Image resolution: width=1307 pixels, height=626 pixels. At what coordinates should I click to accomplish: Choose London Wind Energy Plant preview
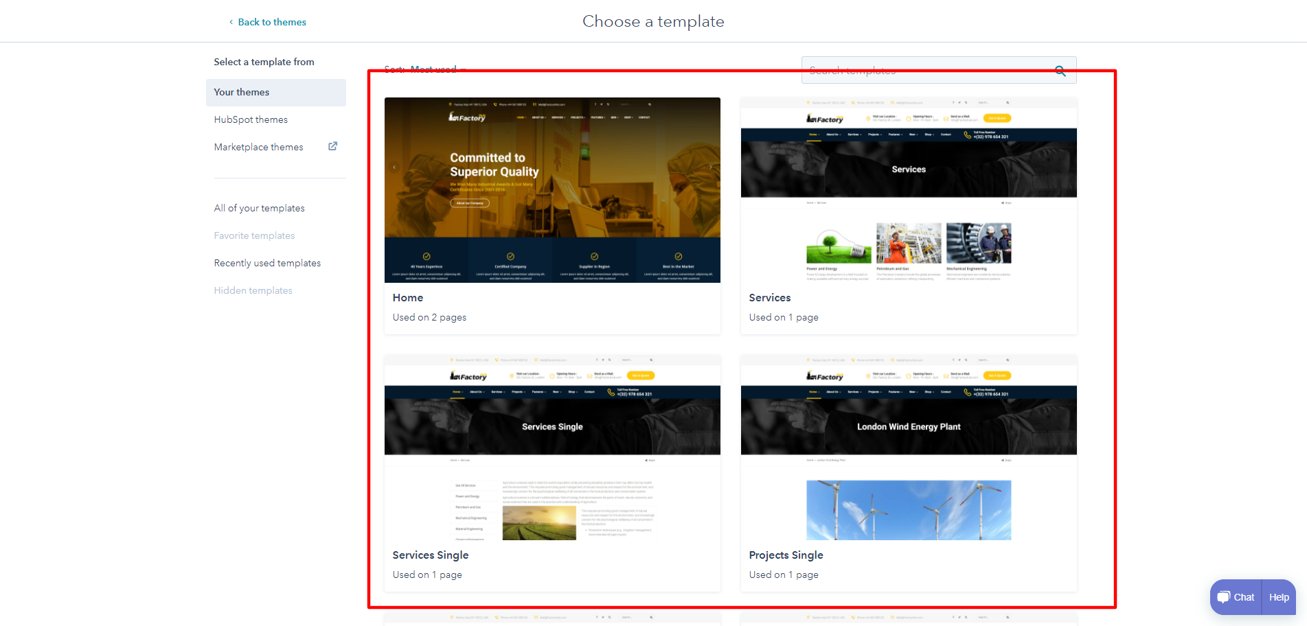(x=908, y=448)
